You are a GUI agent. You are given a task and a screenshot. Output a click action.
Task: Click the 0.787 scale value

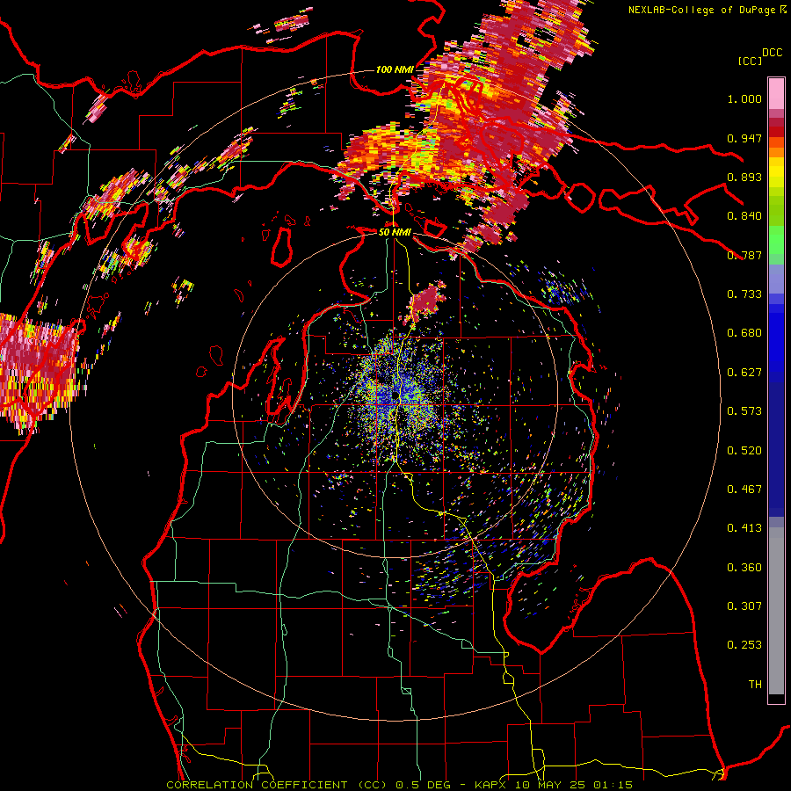tap(744, 255)
